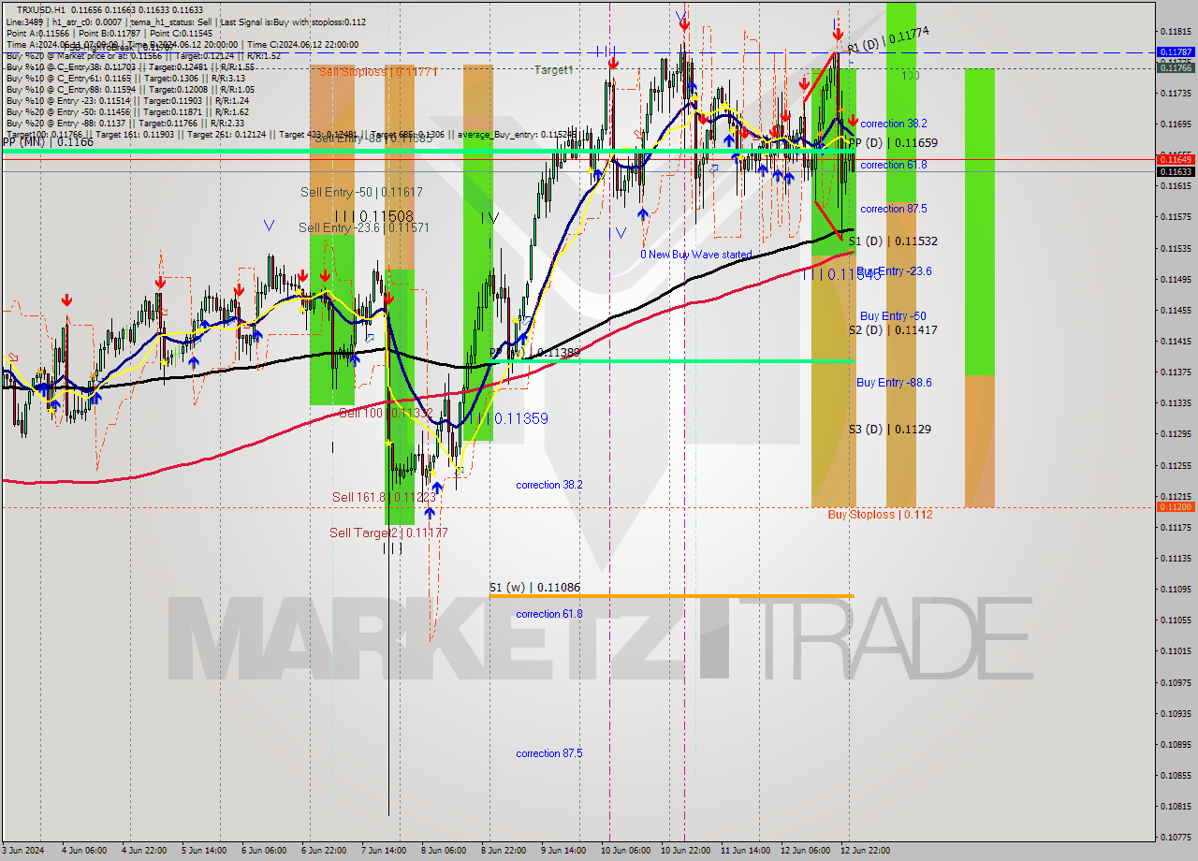1198x861 pixels.
Task: Select the 0.11455 price axis value
Action: coord(1176,310)
